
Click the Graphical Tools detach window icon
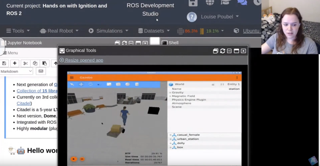[215, 51]
